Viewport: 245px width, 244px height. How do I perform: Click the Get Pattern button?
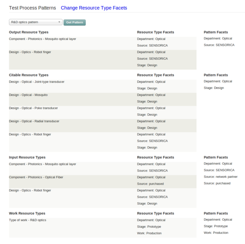pos(74,22)
